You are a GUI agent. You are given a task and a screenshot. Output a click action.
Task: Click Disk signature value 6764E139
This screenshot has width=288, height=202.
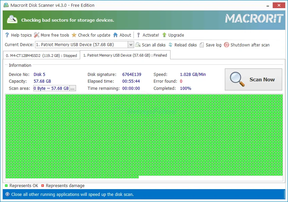[x=132, y=75]
